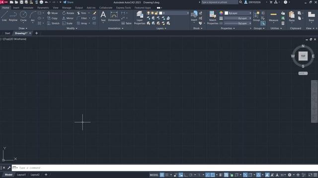The image size is (318, 178).
Task: Select the Arc tool
Action: (33, 16)
